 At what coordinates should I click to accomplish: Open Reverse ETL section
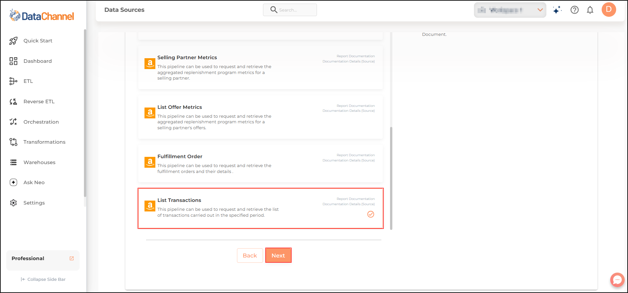point(39,102)
